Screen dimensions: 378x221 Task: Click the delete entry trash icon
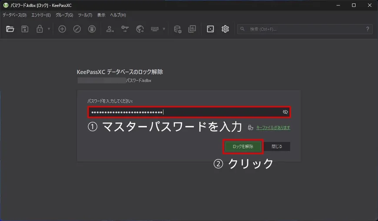click(92, 29)
